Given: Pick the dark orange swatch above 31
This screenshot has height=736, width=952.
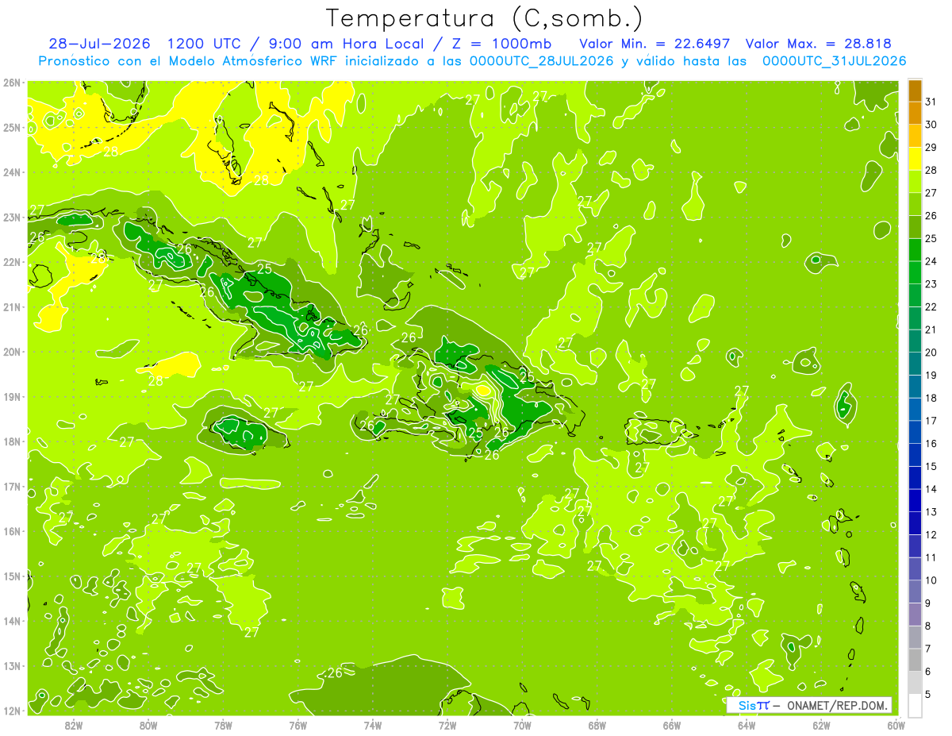Looking at the screenshot, I should click(x=915, y=91).
